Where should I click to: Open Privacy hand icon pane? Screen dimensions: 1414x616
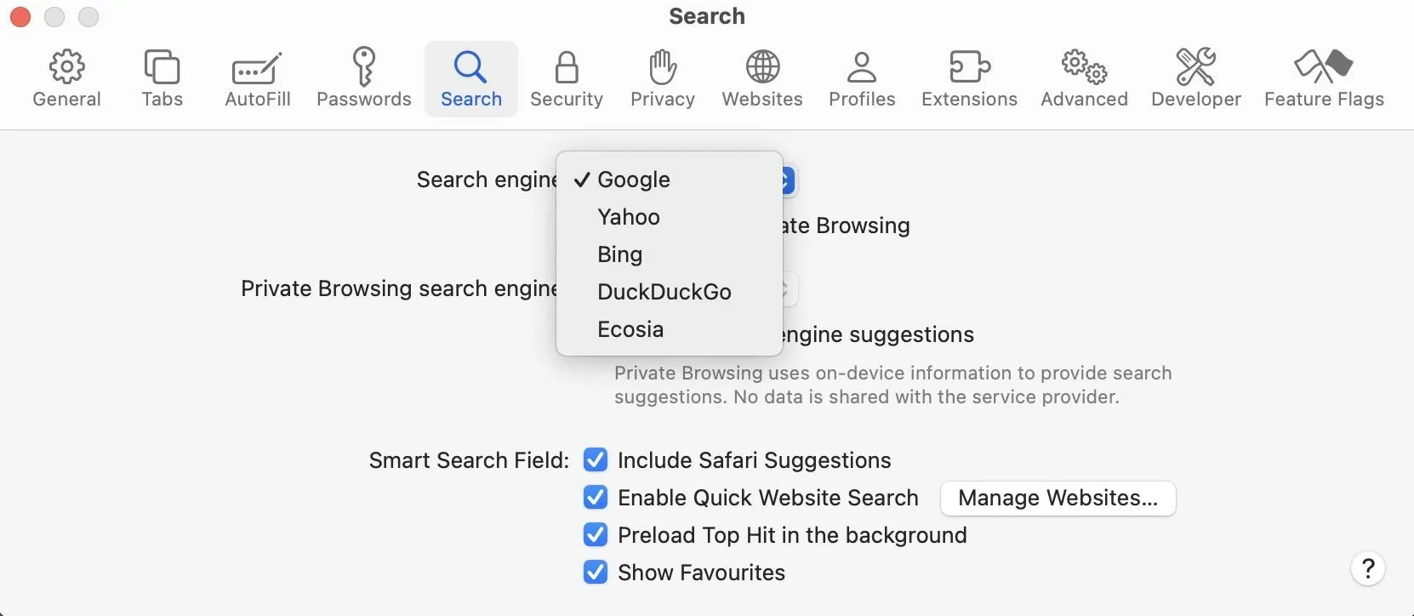pyautogui.click(x=663, y=79)
